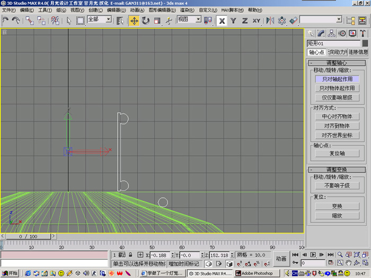Open the 渲染(R) menu

(x=187, y=10)
